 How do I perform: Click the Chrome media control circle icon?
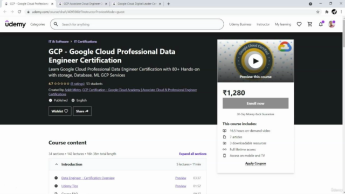310,4
